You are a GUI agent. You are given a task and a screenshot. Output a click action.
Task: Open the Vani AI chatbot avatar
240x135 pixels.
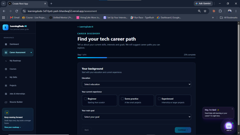[229, 126]
